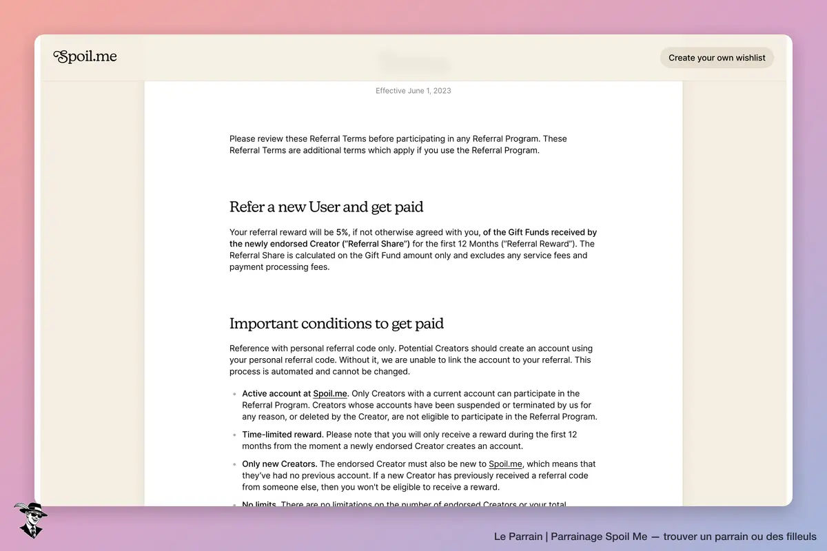Image resolution: width=827 pixels, height=551 pixels.
Task: Open the Create your own wishlist button
Action: (717, 58)
